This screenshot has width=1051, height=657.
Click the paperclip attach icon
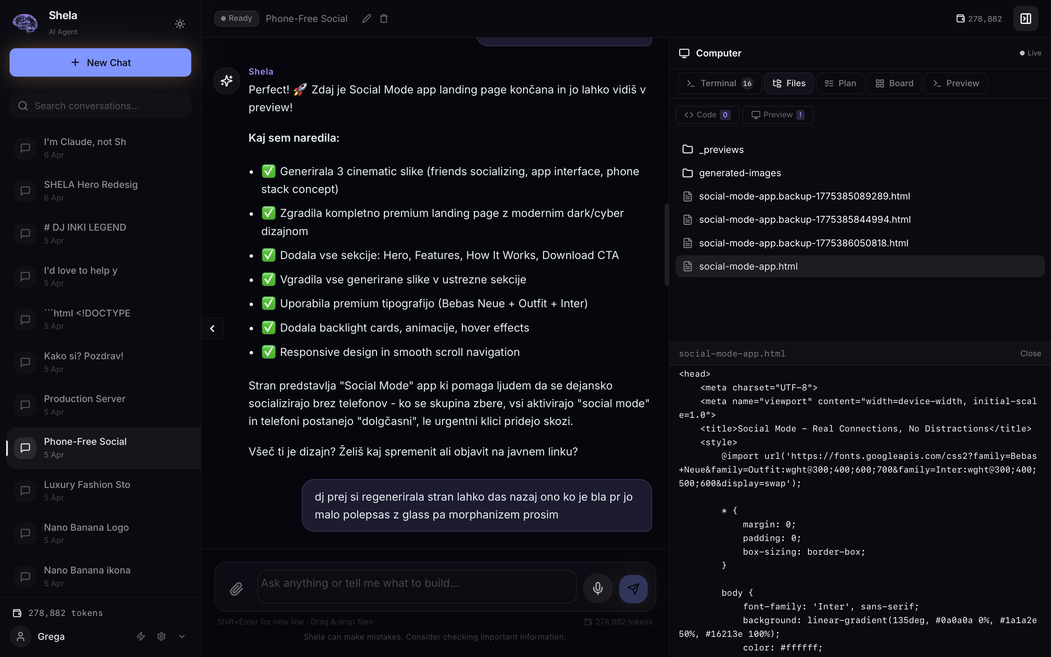click(x=236, y=588)
